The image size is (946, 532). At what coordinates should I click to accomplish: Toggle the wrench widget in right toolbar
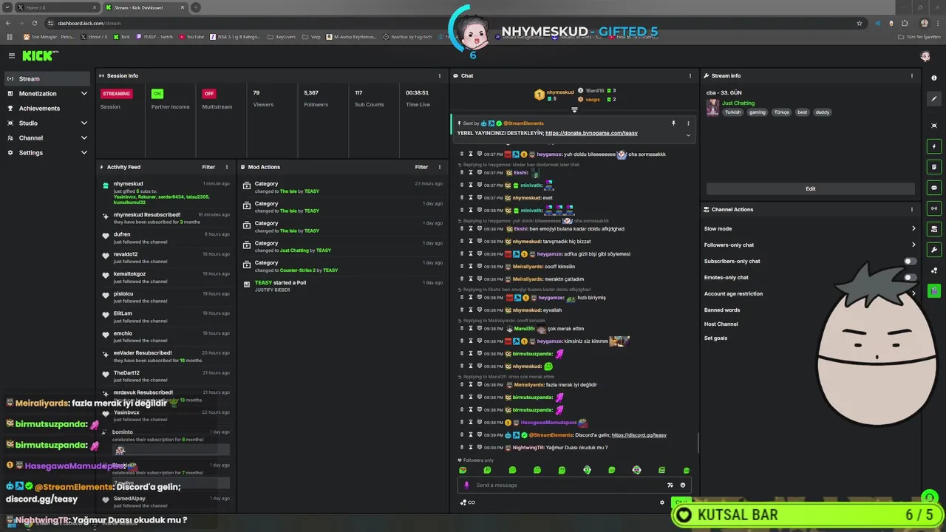pyautogui.click(x=935, y=250)
